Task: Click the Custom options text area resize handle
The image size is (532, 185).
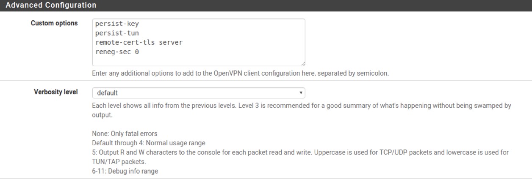Action: click(303, 64)
